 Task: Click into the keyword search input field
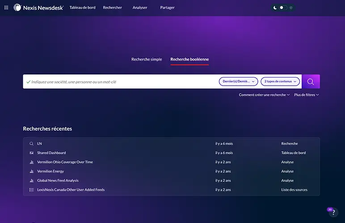point(121,82)
